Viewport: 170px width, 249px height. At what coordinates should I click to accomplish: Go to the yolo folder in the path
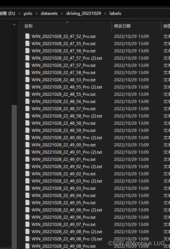[28, 13]
